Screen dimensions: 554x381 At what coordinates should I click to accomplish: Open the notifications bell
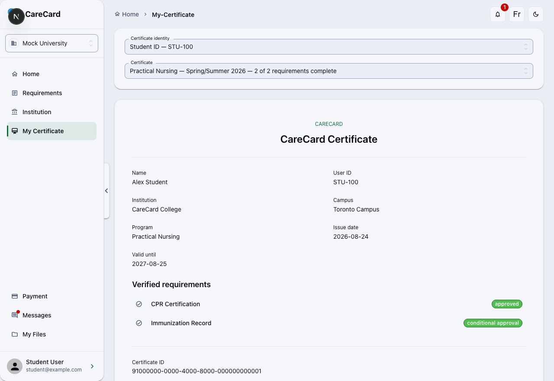point(498,14)
